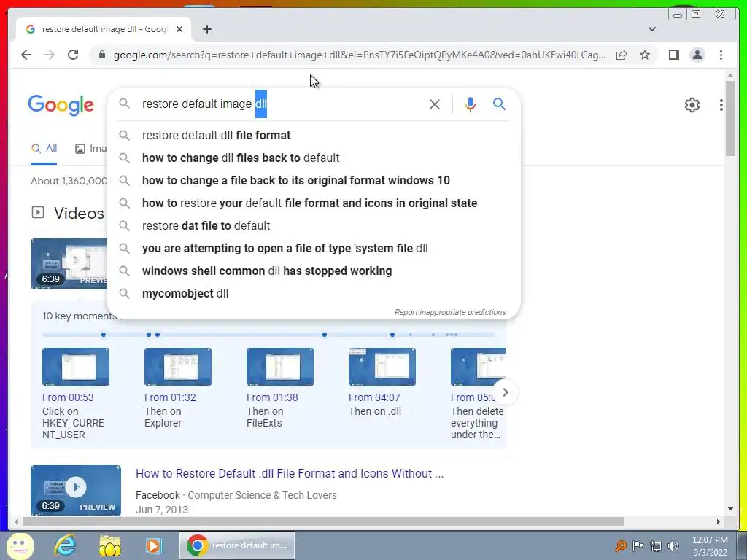Image resolution: width=747 pixels, height=560 pixels.
Task: Open the 'Then on Explorer' key moment thumbnail
Action: pyautogui.click(x=178, y=367)
